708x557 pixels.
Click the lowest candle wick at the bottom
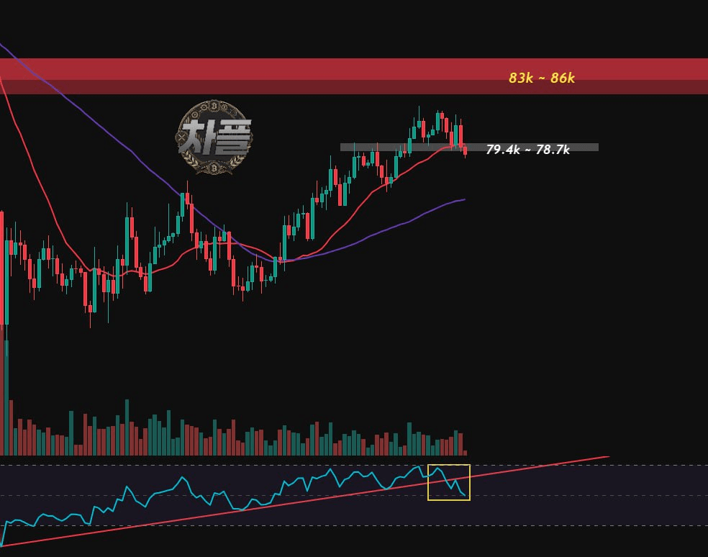coord(91,320)
